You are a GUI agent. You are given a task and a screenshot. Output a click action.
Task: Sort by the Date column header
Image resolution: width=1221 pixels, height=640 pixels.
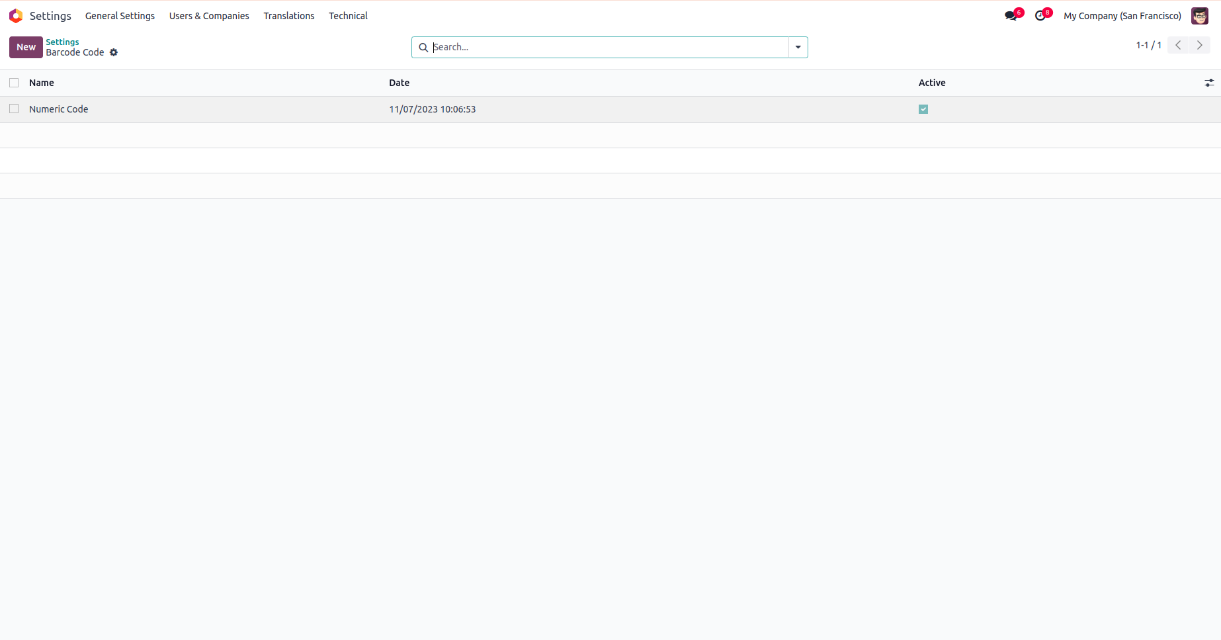(x=399, y=83)
